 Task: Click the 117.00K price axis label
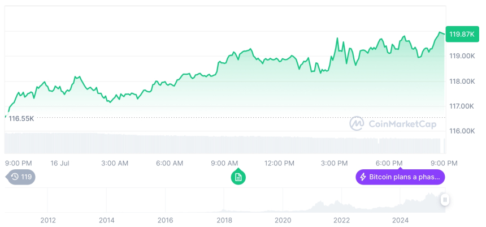point(462,106)
